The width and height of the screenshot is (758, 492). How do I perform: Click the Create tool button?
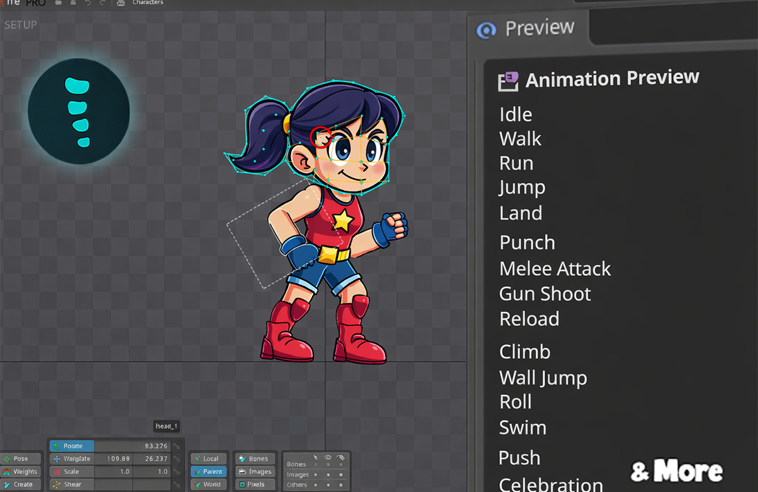pyautogui.click(x=21, y=484)
